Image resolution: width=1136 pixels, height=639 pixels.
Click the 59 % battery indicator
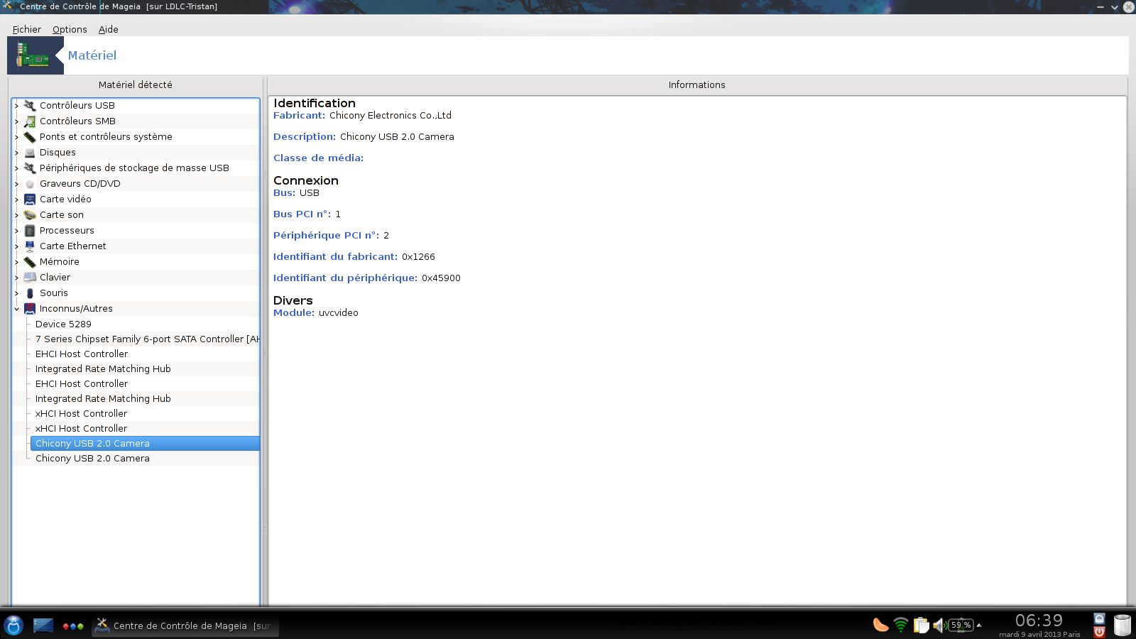pyautogui.click(x=961, y=625)
